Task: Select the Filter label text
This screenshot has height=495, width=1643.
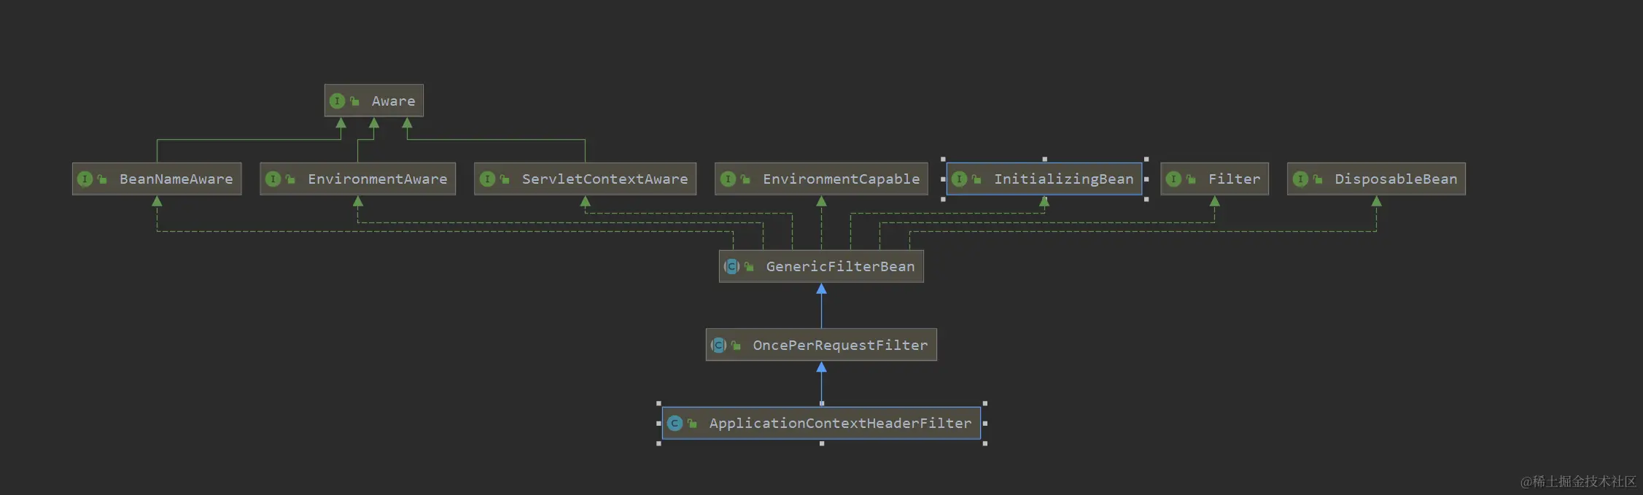Action: pos(1234,179)
